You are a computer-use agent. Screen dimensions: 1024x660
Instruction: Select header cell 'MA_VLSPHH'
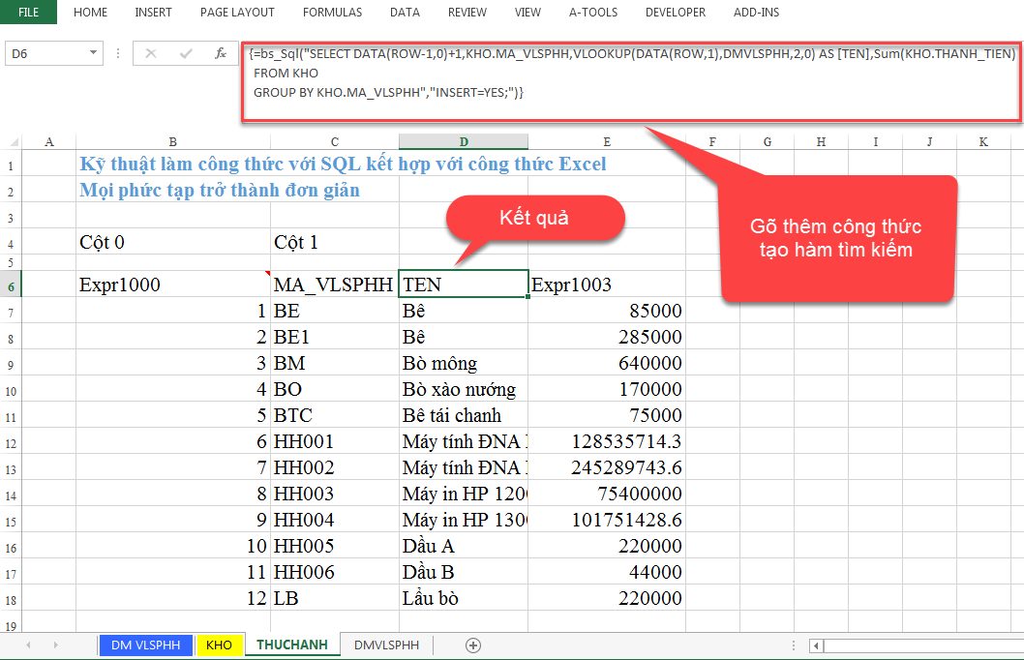334,284
